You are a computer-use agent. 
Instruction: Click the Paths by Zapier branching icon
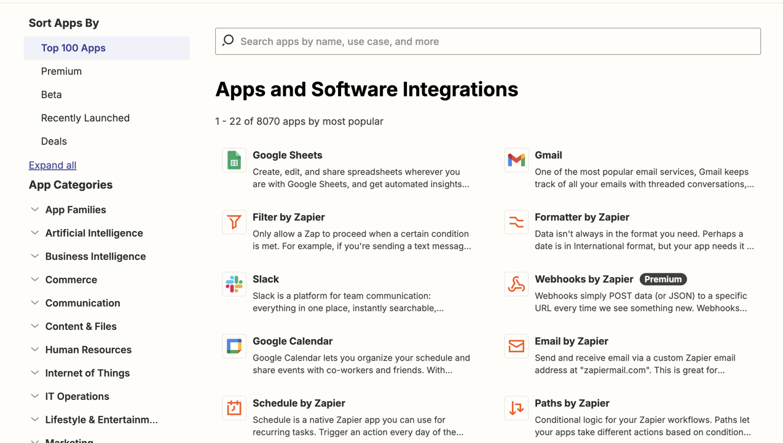(516, 408)
